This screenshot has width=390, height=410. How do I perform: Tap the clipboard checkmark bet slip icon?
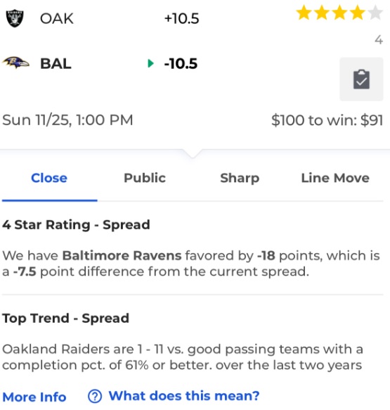pos(361,79)
